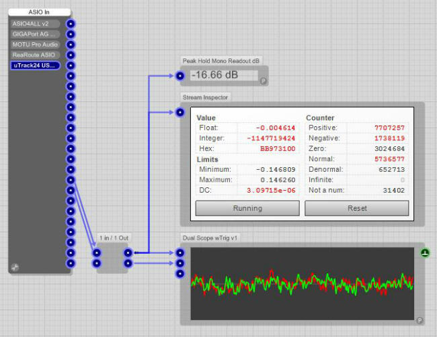Click the connector next to MOTU Pro Audio
437x337 pixels.
click(71, 44)
